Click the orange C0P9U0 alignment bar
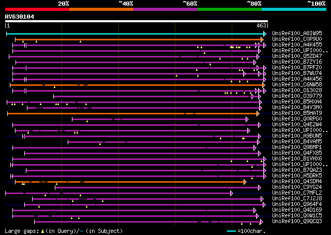Image resolution: width=331 pixels, height=235 pixels. click(x=138, y=39)
